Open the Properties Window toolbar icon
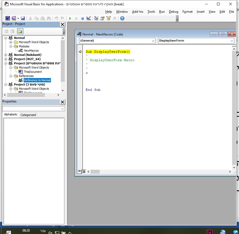The width and height of the screenshot is (239, 234). (102, 18)
